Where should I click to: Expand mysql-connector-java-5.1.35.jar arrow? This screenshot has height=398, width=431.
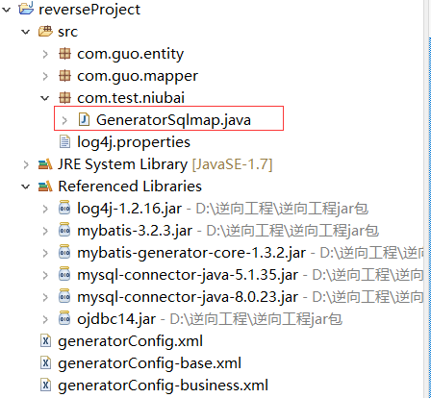(45, 275)
